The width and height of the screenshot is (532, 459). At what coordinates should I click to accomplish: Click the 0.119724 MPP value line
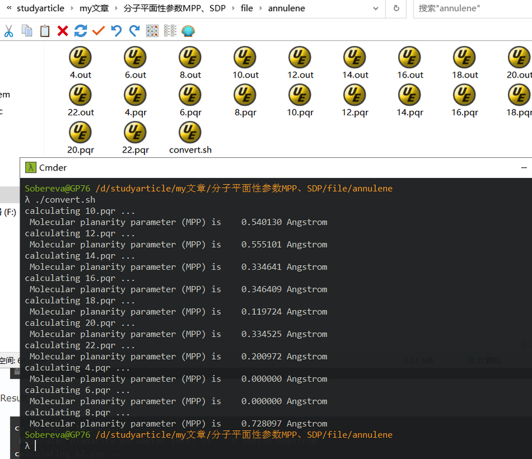(178, 312)
